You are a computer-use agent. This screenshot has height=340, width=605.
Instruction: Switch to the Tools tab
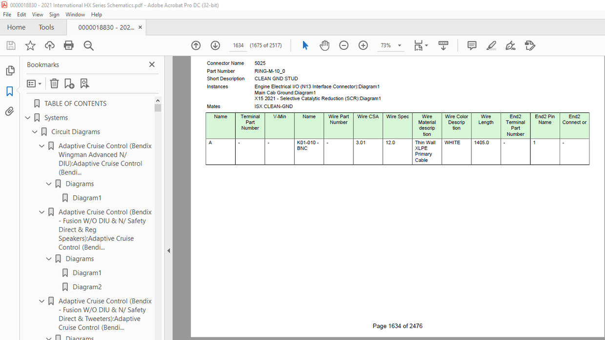(46, 27)
